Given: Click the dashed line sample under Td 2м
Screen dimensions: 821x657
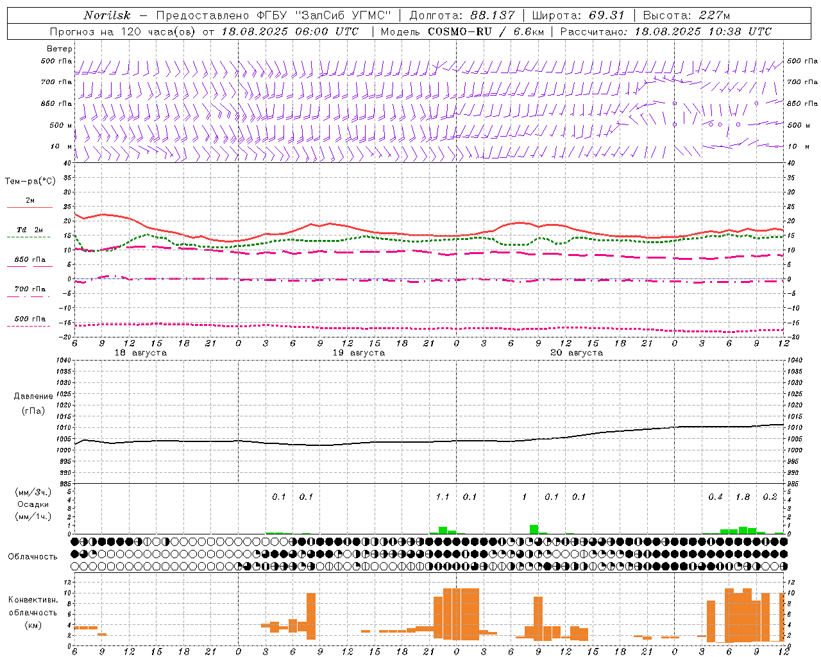Looking at the screenshot, I should coord(30,237).
